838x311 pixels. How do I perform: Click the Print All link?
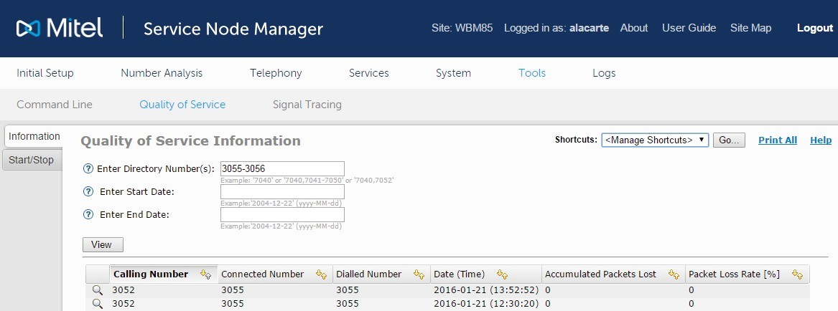(778, 140)
